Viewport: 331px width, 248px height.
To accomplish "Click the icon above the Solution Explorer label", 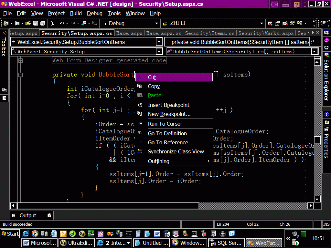I will [x=326, y=55].
